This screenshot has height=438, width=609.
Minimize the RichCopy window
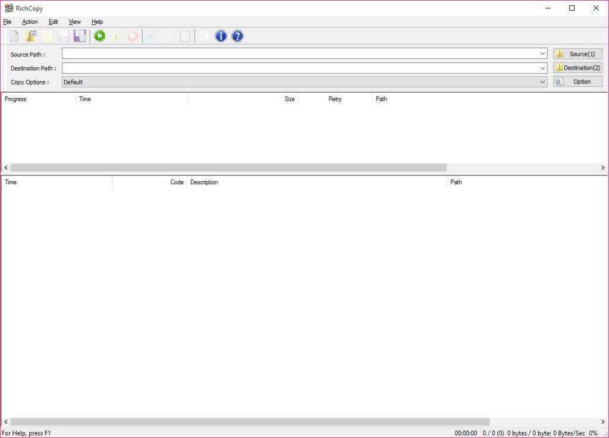(548, 8)
